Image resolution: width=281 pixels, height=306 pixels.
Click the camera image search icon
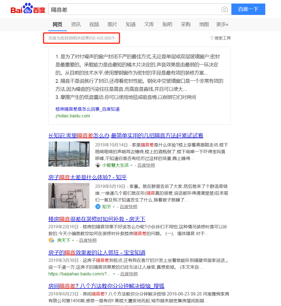click(225, 9)
